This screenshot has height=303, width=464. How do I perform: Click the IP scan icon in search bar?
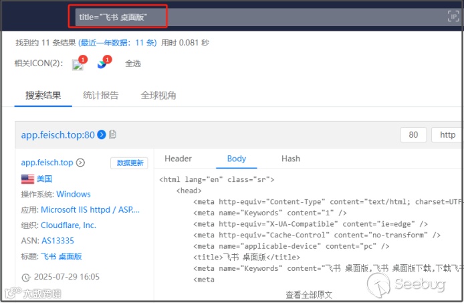click(x=453, y=16)
